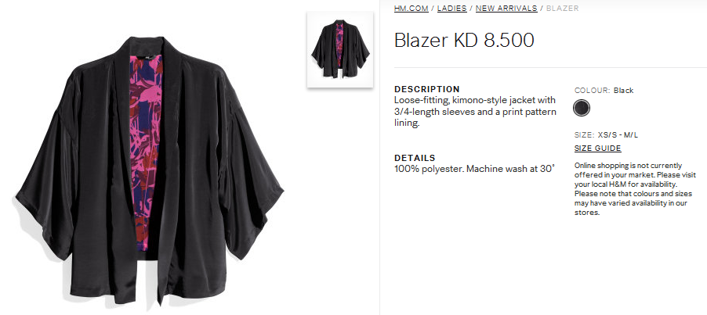The height and width of the screenshot is (315, 707).
Task: Click the 100% polyester details text
Action: pos(474,169)
